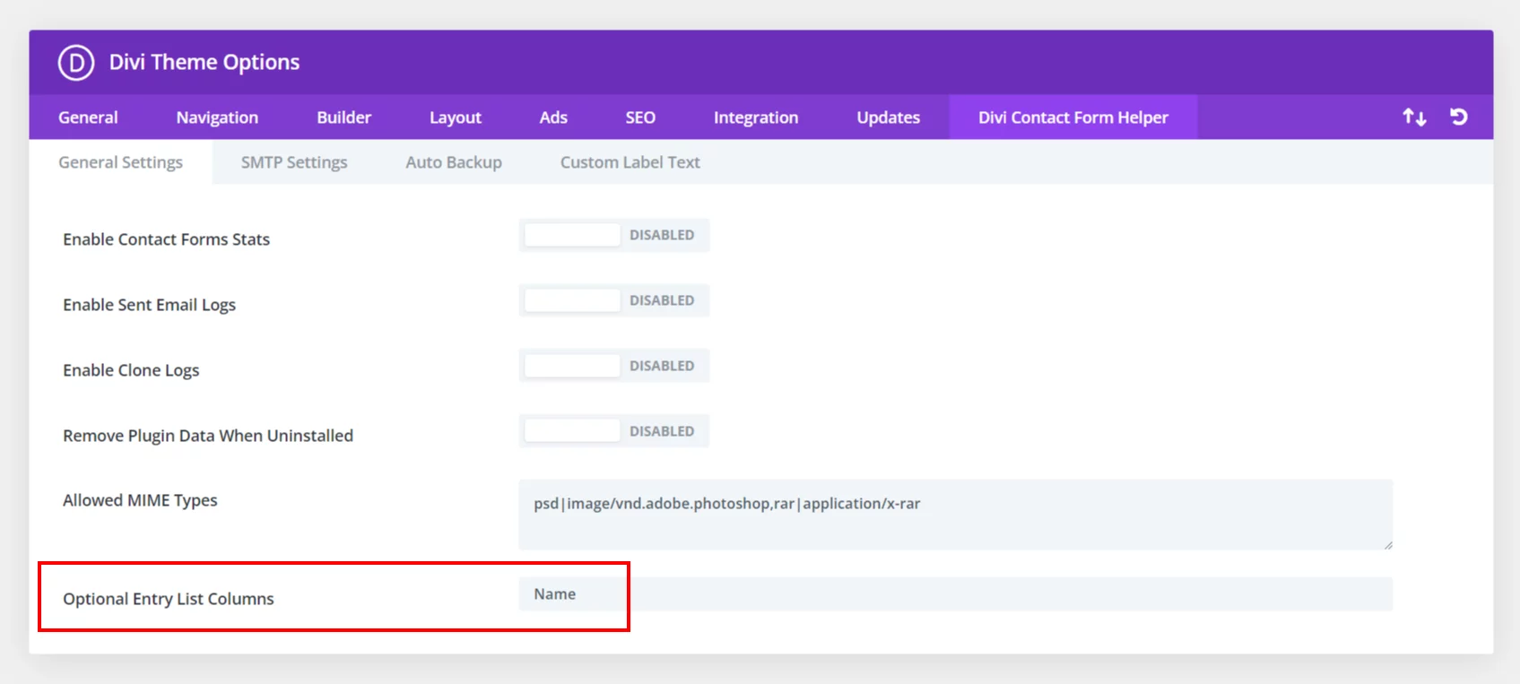The image size is (1520, 684).
Task: Click the Allowed MIME Types label
Action: 140,500
